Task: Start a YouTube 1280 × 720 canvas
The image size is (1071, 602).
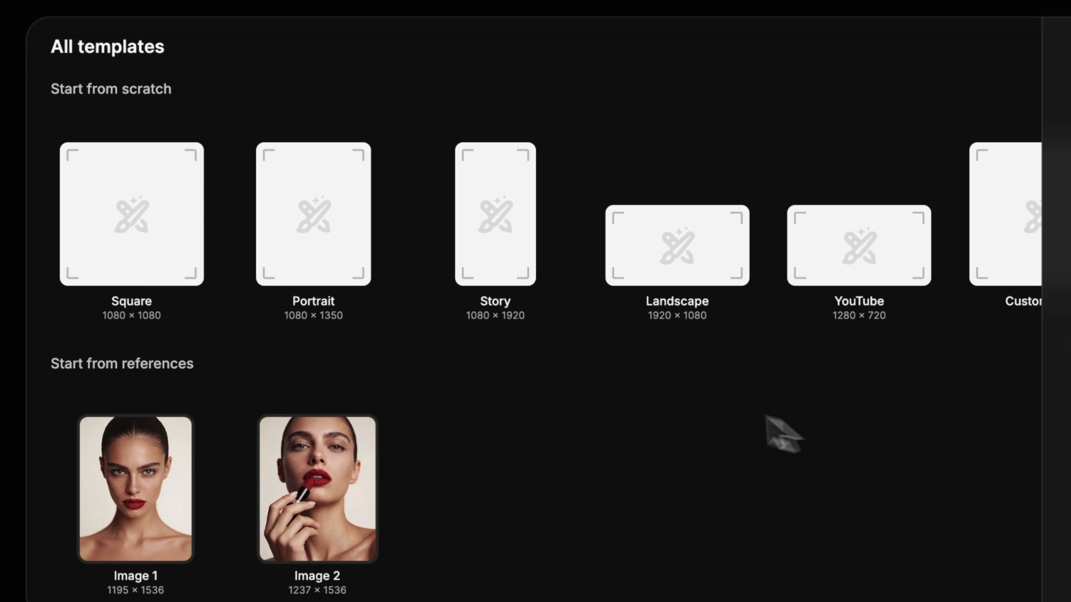Action: 859,245
